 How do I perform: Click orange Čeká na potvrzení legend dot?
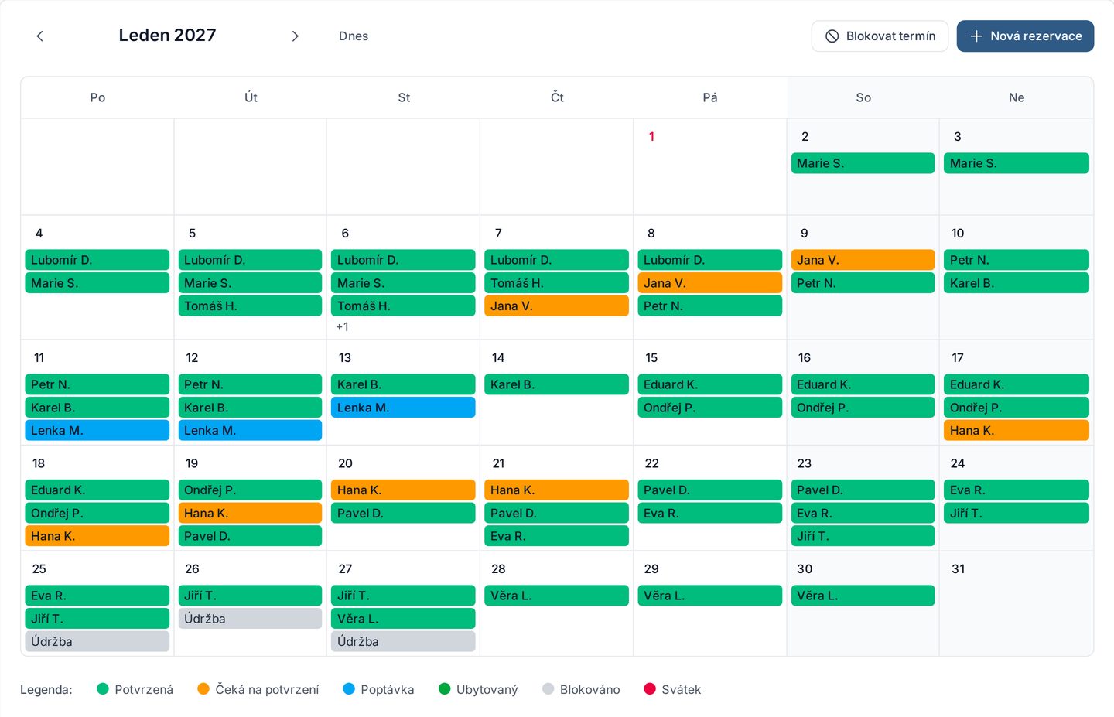coord(203,689)
